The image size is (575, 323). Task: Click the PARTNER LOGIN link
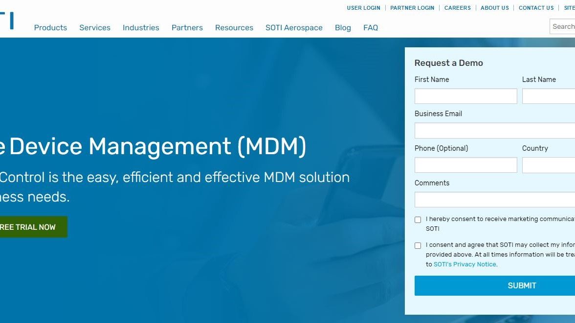(x=412, y=8)
